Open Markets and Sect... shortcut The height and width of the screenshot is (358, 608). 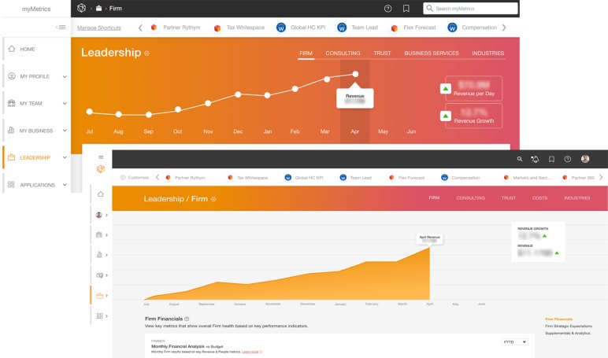(x=527, y=178)
